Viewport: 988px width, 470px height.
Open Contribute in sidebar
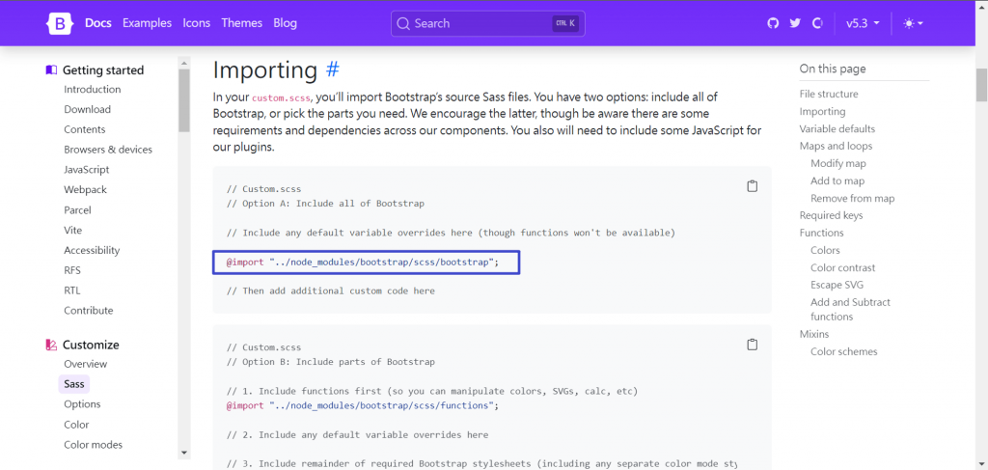tap(88, 311)
